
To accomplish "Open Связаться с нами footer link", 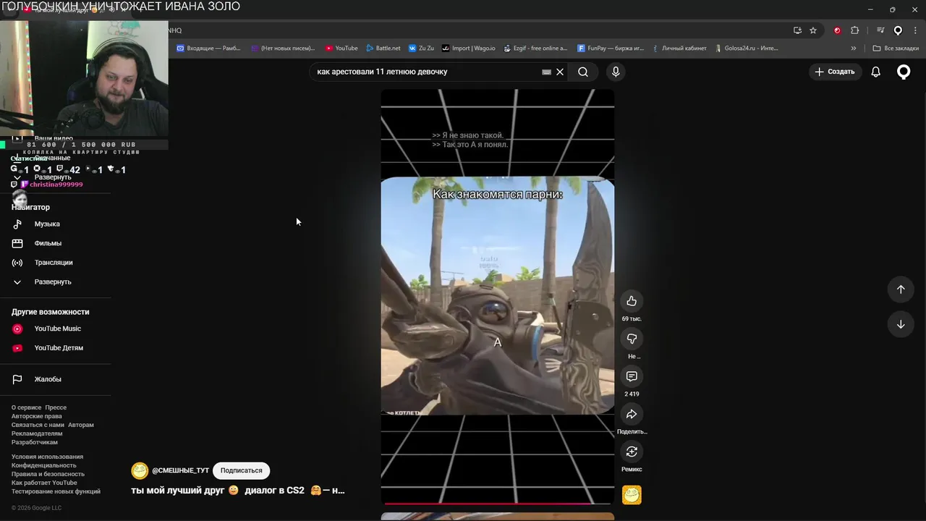I will [38, 425].
